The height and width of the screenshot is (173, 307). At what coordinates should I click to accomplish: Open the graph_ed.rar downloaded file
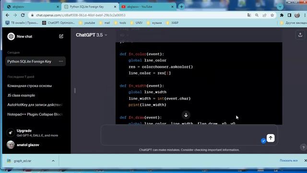tap(23, 161)
